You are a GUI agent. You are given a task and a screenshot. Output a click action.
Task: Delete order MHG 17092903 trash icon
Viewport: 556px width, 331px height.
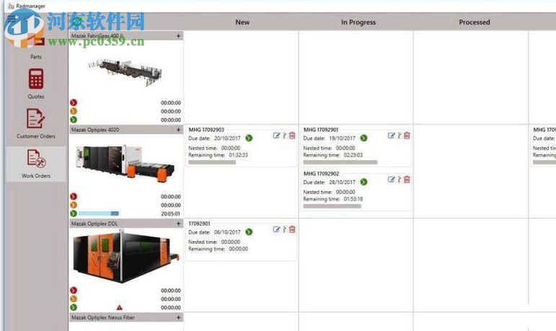click(292, 136)
